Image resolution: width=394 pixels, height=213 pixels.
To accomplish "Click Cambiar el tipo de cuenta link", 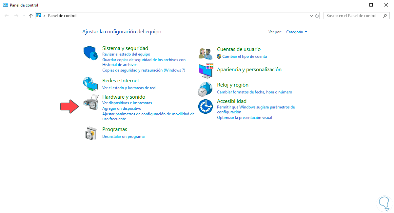I will pyautogui.click(x=245, y=57).
